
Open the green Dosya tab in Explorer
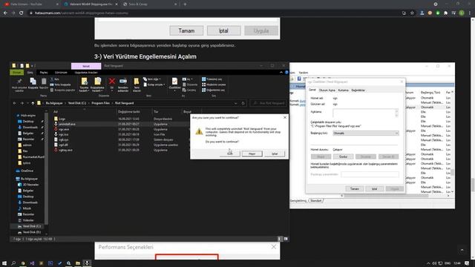point(16,73)
